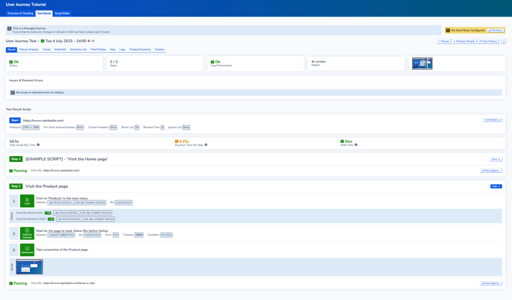512x300 pixels.
Task: Click green Ok badge for element exists check
Action: pos(48,213)
